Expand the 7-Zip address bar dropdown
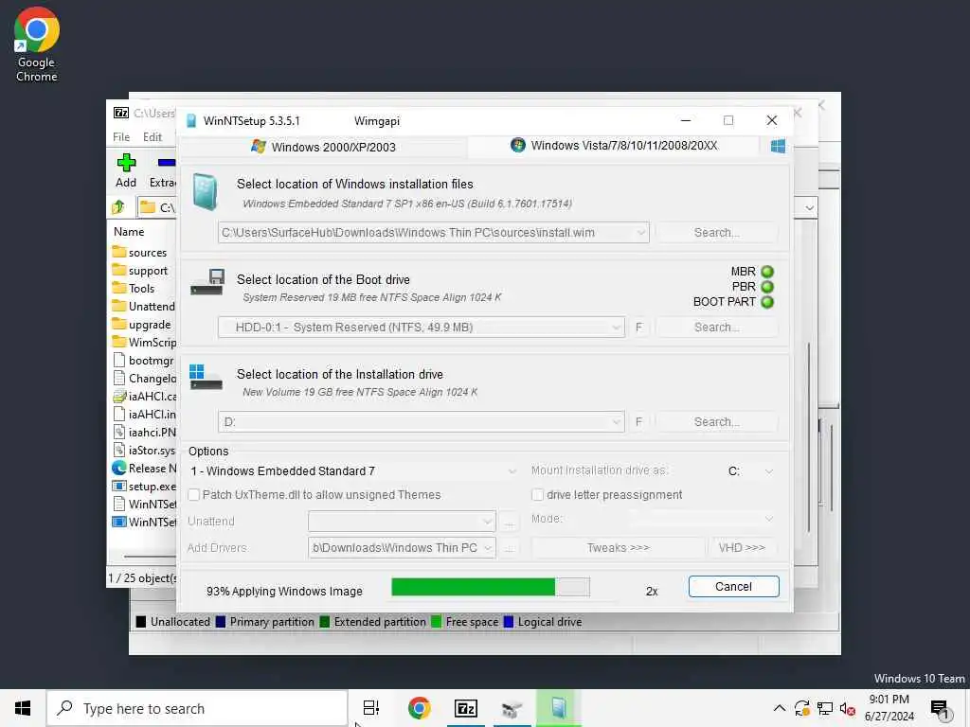 tap(809, 207)
